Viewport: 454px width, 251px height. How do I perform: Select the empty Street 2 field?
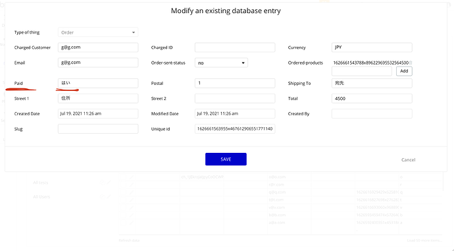pyautogui.click(x=235, y=99)
